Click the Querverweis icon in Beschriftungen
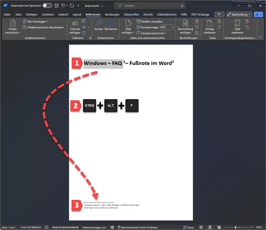Image resolution: width=266 pixels, height=230 pixels. pyautogui.click(x=197, y=33)
